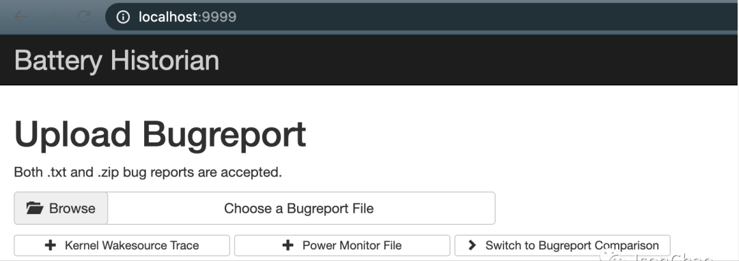Click the Upload Bugreport heading
The image size is (739, 261).
[x=161, y=135]
